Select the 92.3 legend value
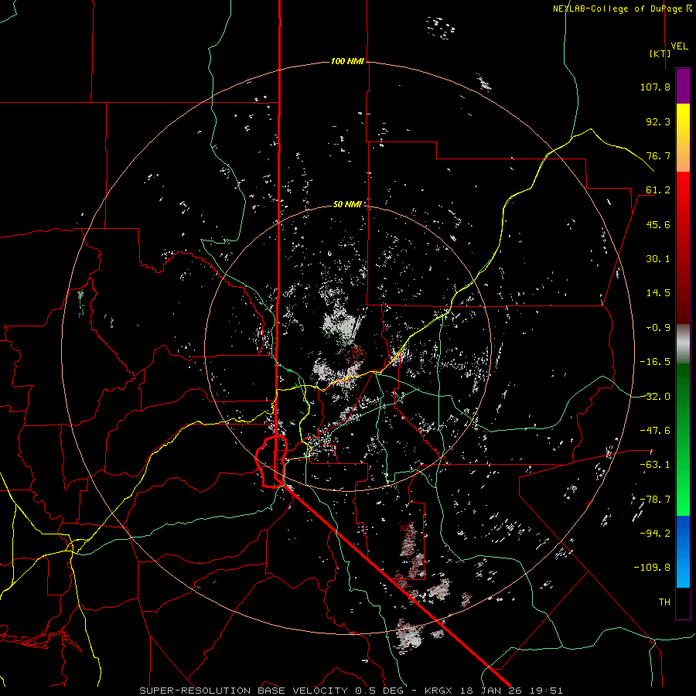 (658, 121)
